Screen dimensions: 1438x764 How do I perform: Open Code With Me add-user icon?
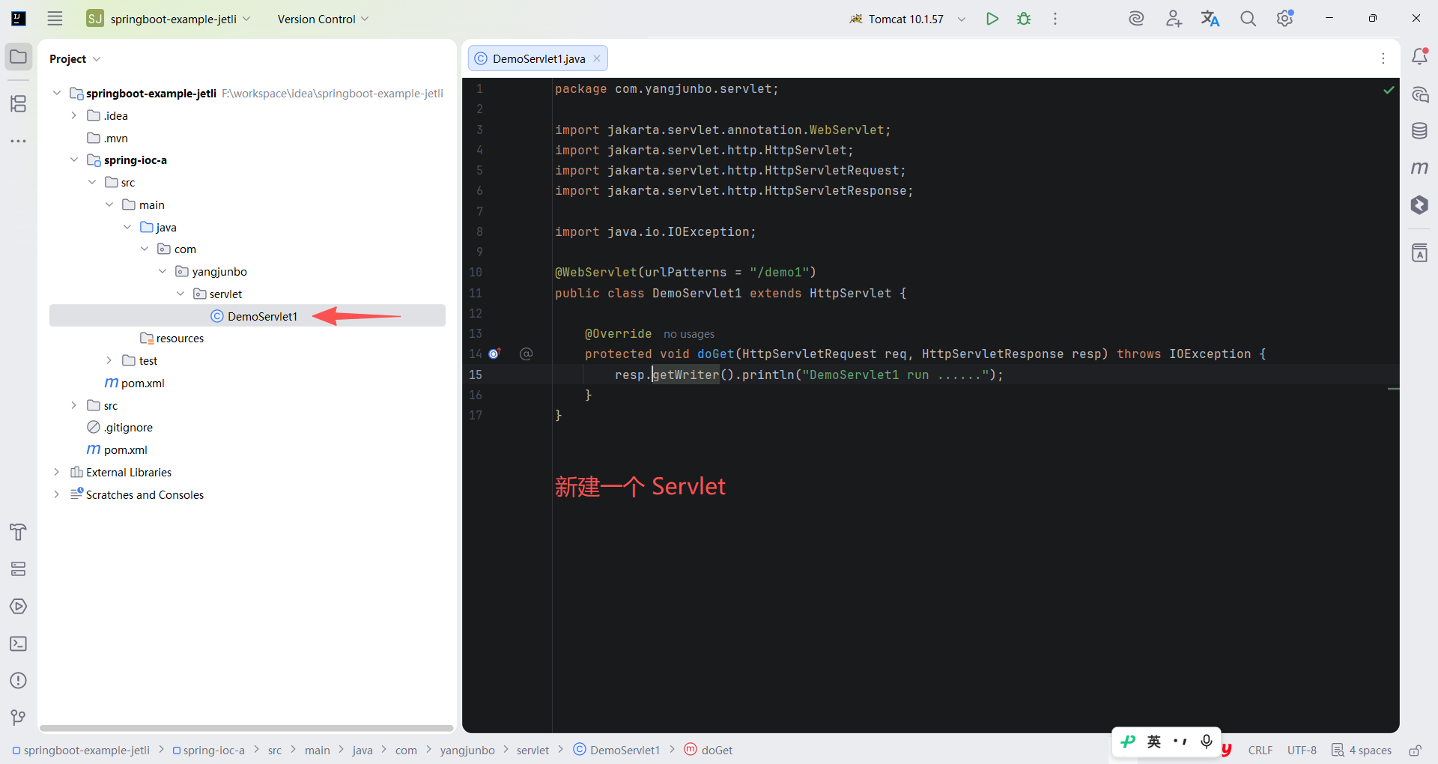pyautogui.click(x=1174, y=19)
